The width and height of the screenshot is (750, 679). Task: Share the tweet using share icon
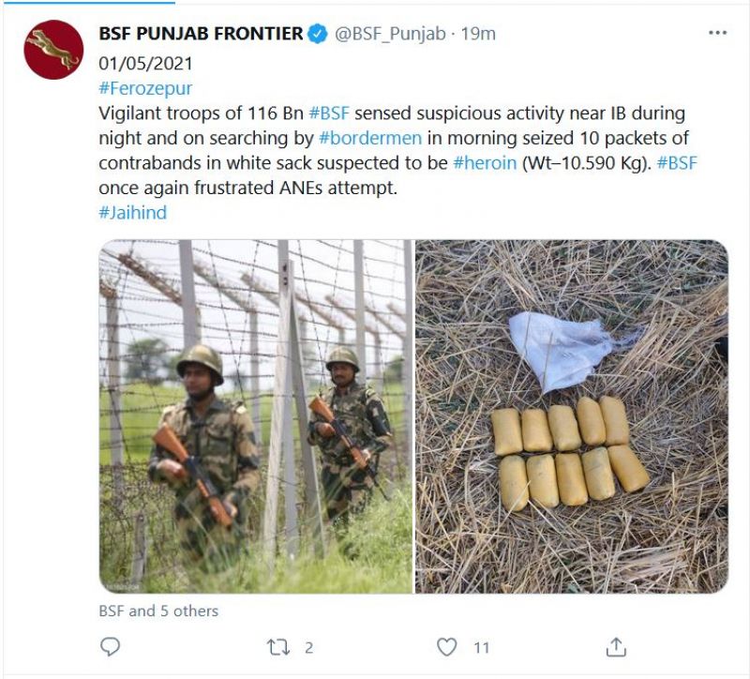coord(615,646)
